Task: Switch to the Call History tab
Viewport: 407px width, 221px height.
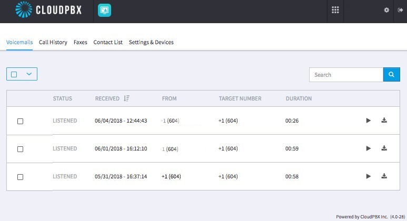Action: 53,42
